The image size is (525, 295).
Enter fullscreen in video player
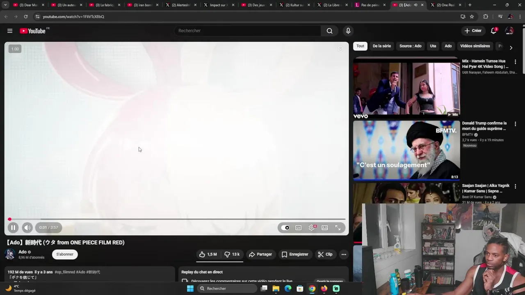click(x=338, y=228)
